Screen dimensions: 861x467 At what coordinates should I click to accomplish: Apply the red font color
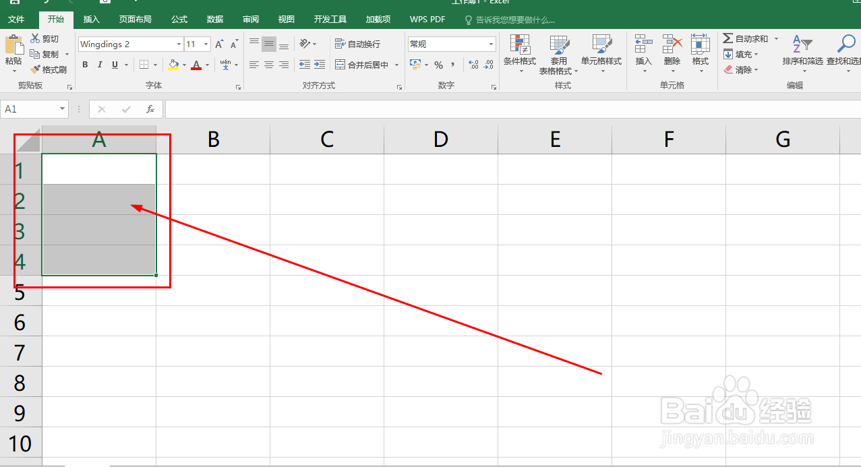tap(196, 65)
